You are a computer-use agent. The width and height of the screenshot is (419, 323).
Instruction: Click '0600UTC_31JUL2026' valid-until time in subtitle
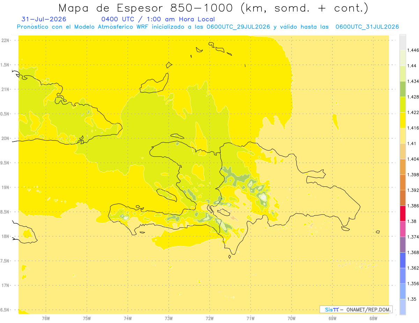367,27
